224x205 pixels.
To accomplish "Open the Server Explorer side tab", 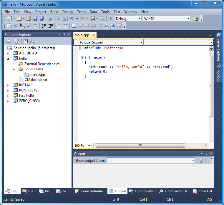I will (219, 47).
